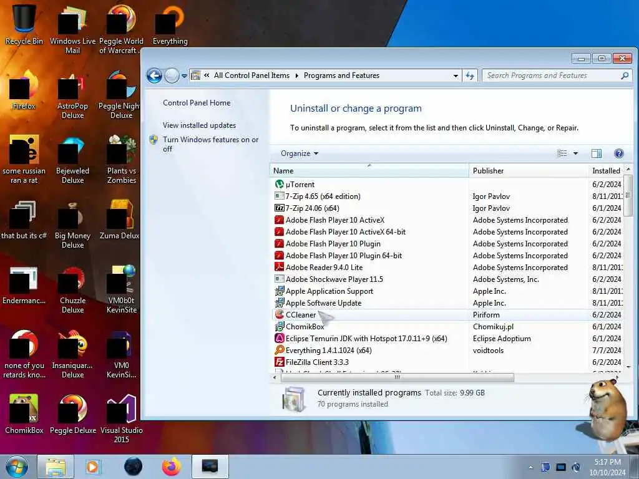Click View installed updates link
This screenshot has width=639, height=479.
pyautogui.click(x=199, y=125)
